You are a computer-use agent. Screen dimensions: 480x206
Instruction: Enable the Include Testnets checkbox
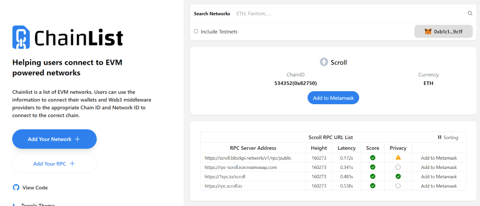click(196, 31)
